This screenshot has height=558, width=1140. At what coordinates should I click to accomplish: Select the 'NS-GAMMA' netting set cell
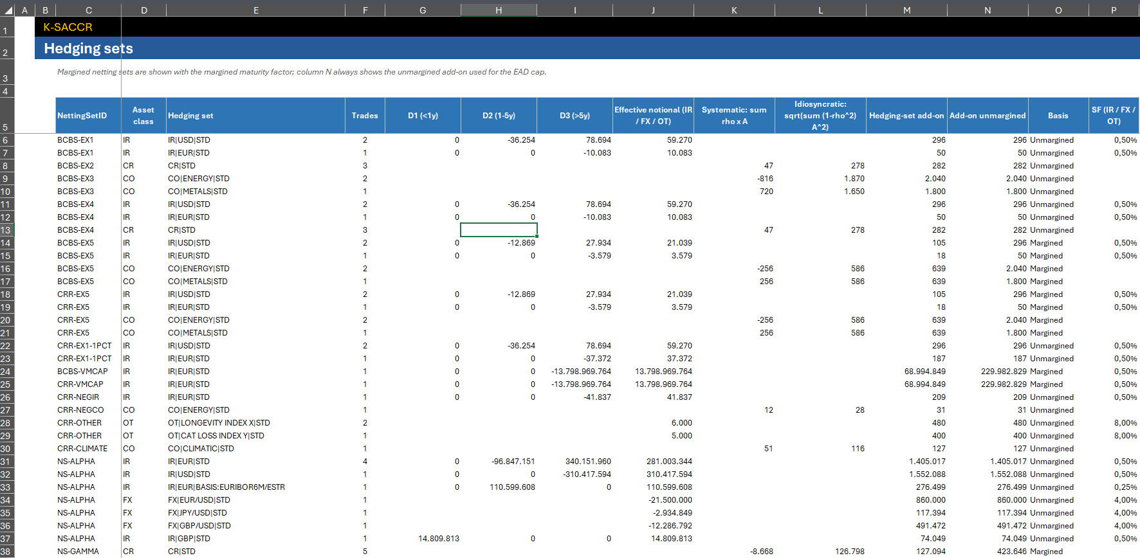click(88, 552)
